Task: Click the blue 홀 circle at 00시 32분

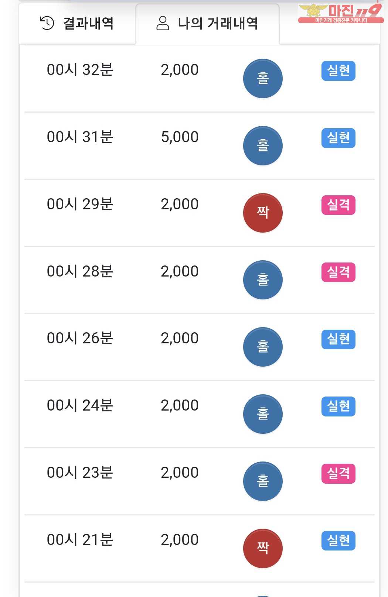Action: [x=263, y=79]
